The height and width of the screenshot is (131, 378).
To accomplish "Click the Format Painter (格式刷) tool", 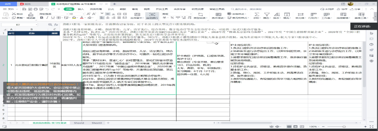I will [x=31, y=16].
